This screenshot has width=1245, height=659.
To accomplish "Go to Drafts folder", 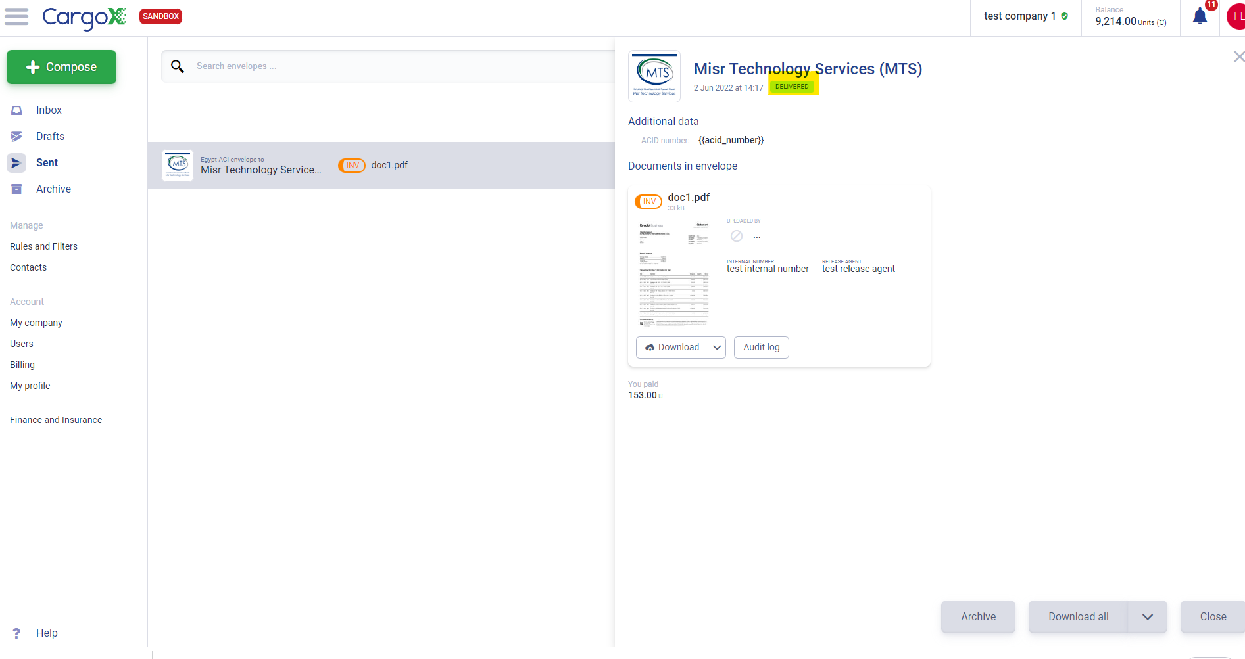I will point(50,137).
